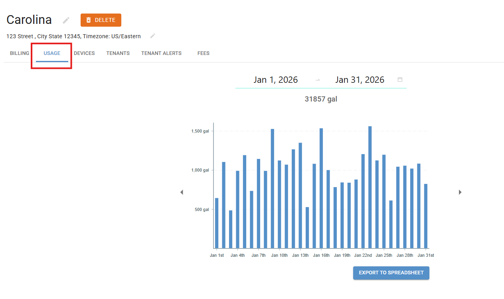Click the short bar after Jan 25th

coord(391,224)
